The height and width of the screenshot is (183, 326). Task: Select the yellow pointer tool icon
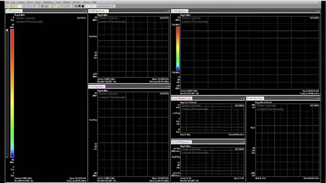click(x=55, y=6)
